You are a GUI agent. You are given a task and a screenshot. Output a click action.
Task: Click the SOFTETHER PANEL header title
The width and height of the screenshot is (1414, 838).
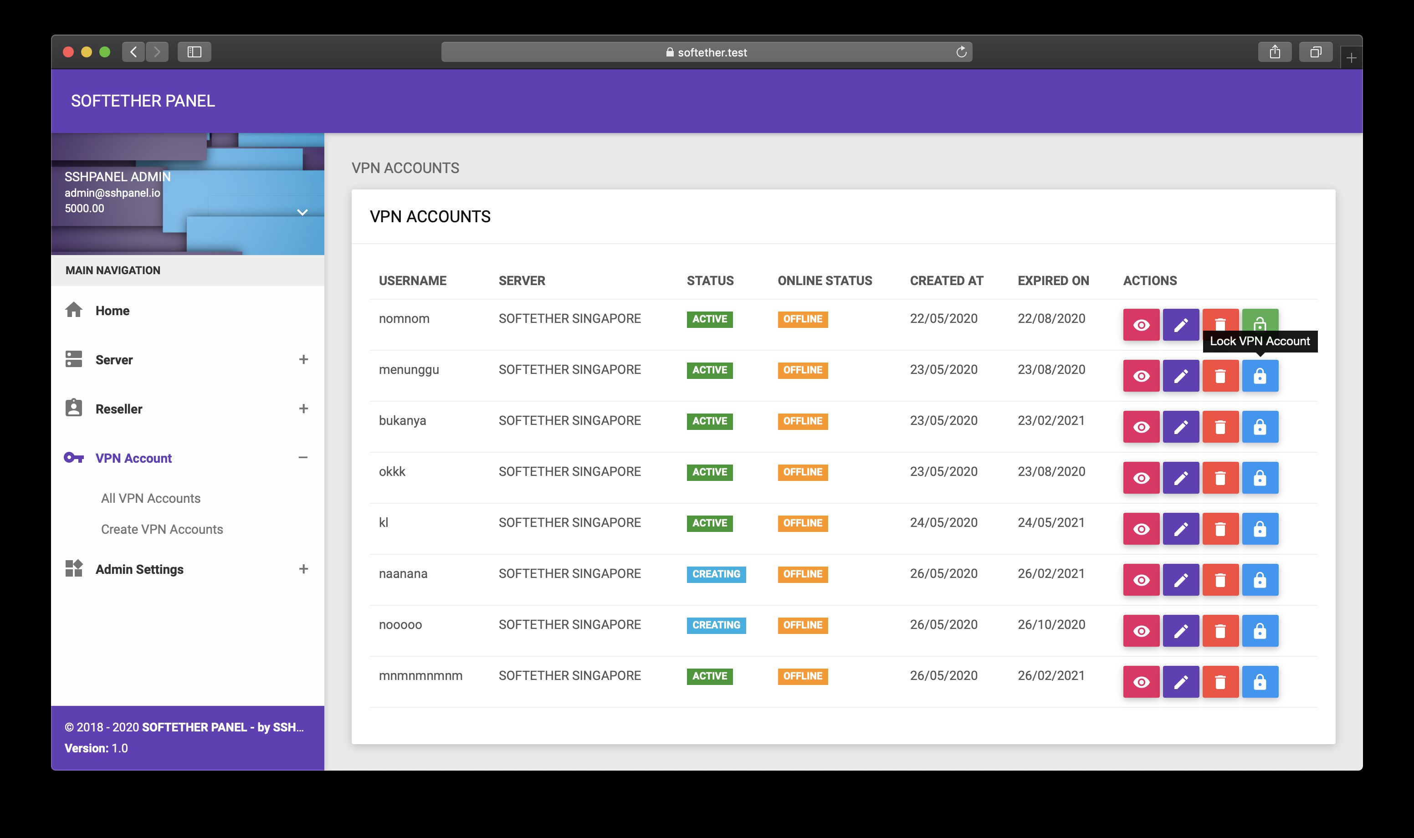pyautogui.click(x=143, y=101)
